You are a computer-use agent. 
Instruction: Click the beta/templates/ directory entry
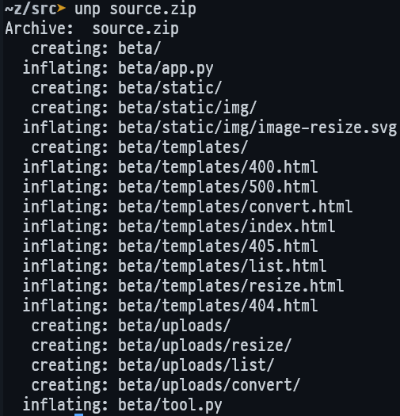tap(183, 147)
